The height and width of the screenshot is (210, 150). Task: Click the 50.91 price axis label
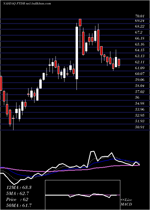(x=140, y=127)
